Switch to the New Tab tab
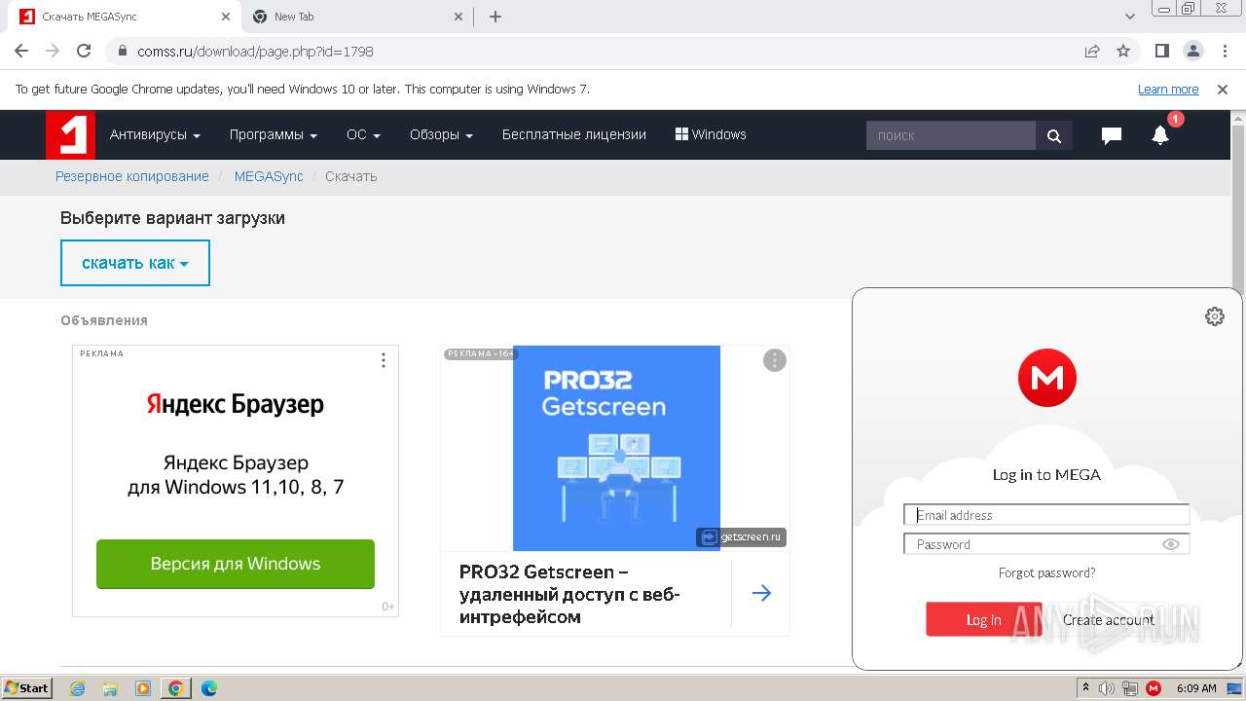The image size is (1246, 701). click(x=356, y=17)
